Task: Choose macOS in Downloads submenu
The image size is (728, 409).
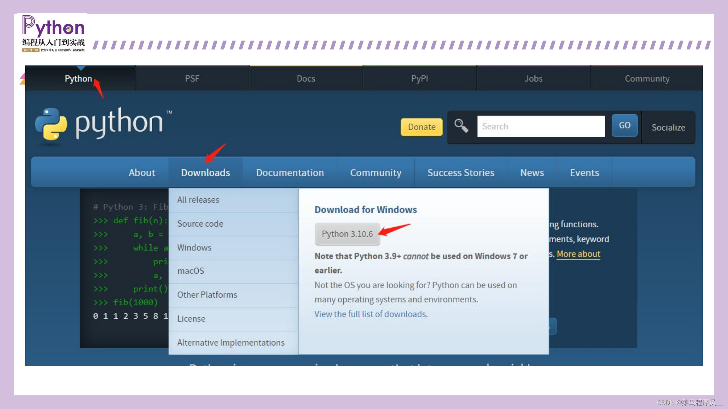Action: 233,271
